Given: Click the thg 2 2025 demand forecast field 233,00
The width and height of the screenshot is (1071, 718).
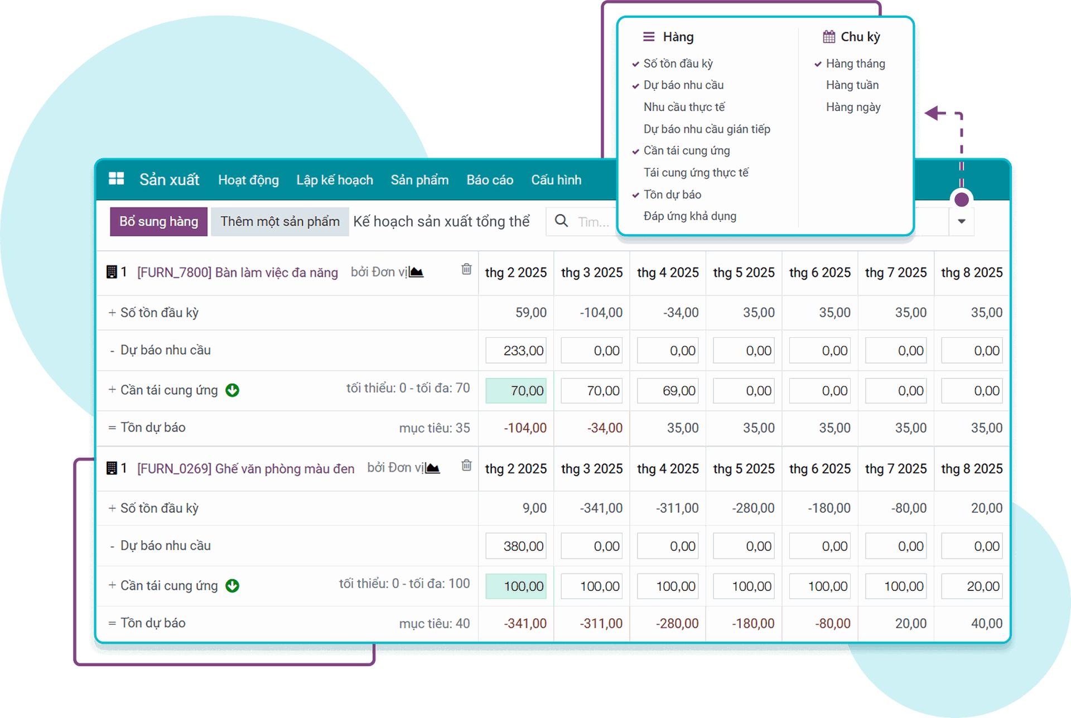Looking at the screenshot, I should tap(515, 351).
